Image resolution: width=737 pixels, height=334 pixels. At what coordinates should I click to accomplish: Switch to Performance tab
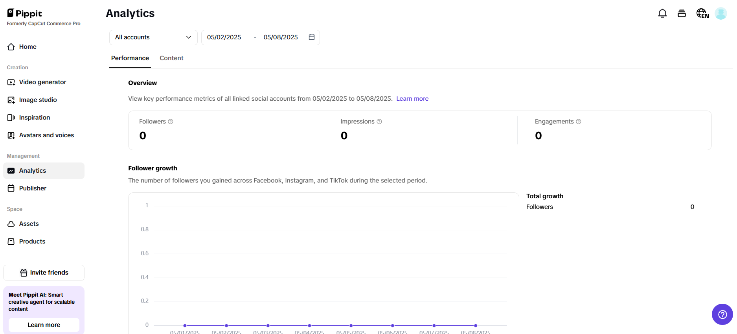pyautogui.click(x=130, y=58)
